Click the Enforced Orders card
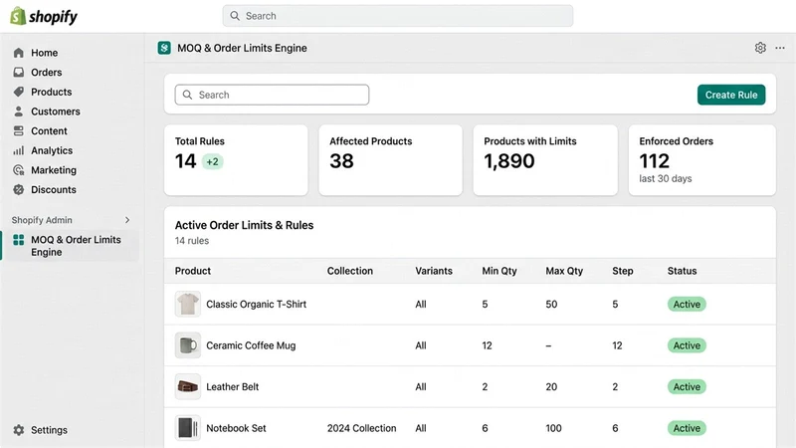 coord(702,160)
